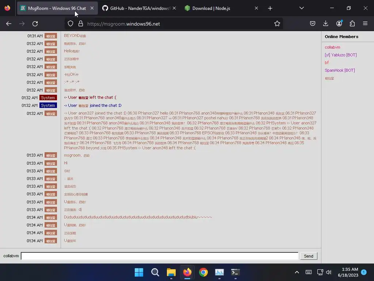Open the Pocket save icon
Image resolution: width=374 pixels, height=281 pixels.
tap(313, 24)
